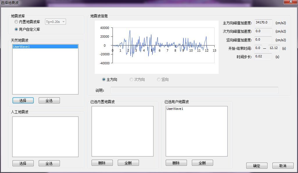Select the 用户自定义库 radio option
Image resolution: width=298 pixels, height=173 pixels.
[27, 29]
